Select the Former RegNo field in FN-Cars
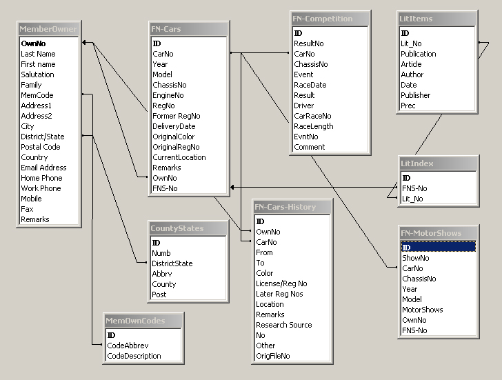 177,116
